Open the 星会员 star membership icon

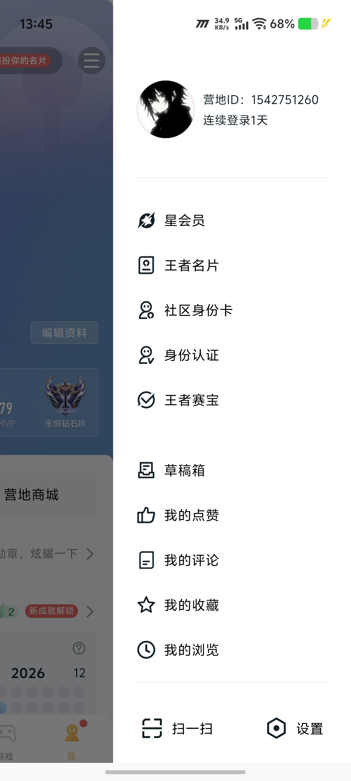[x=146, y=220]
